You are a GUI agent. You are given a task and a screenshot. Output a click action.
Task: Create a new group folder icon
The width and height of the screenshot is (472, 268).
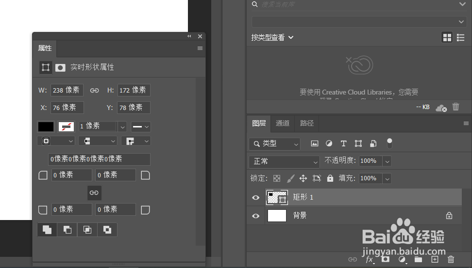coord(418,260)
